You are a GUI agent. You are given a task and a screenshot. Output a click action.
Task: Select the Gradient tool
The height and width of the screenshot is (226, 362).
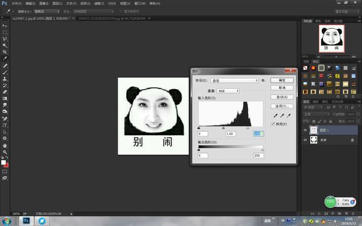click(x=5, y=98)
